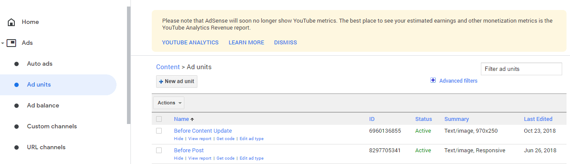Click the New ad unit button

(177, 81)
